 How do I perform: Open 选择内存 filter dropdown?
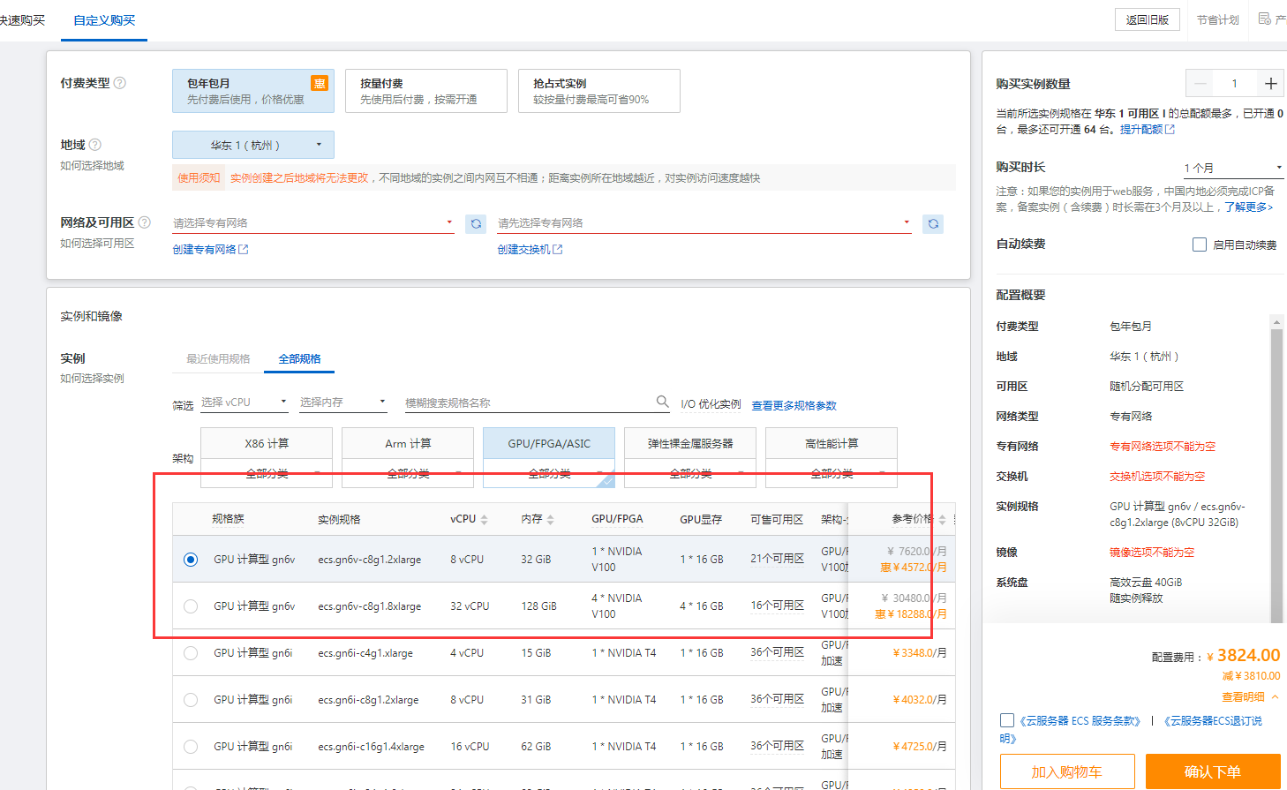(x=343, y=403)
